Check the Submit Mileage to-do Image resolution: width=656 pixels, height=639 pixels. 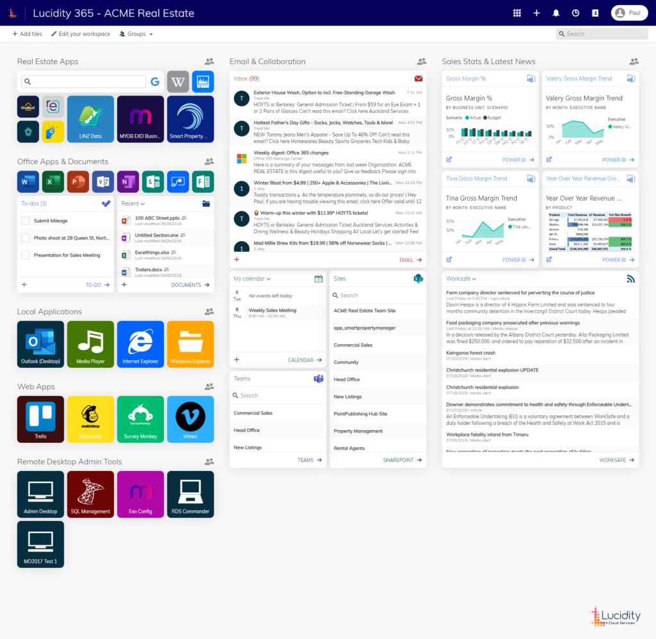[26, 220]
